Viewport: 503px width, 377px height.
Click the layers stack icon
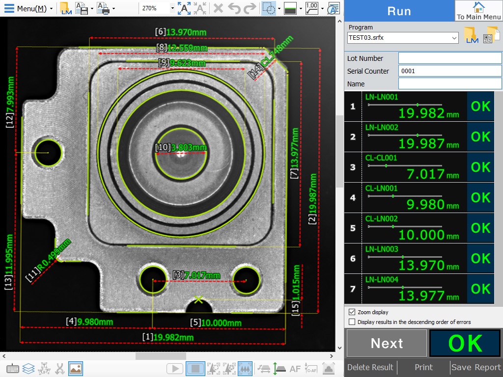point(28,368)
